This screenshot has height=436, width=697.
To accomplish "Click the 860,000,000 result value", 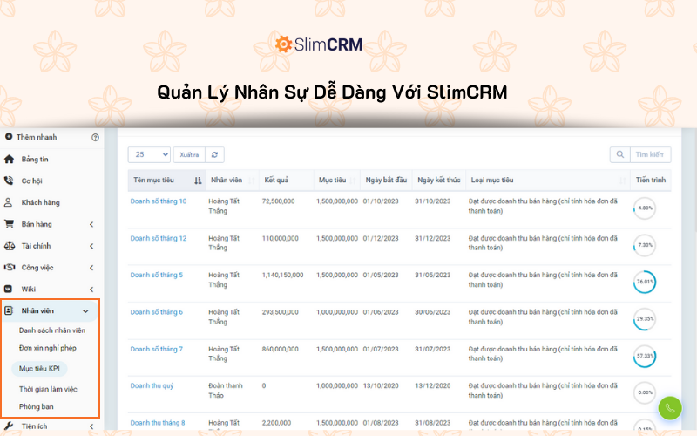I will (280, 349).
